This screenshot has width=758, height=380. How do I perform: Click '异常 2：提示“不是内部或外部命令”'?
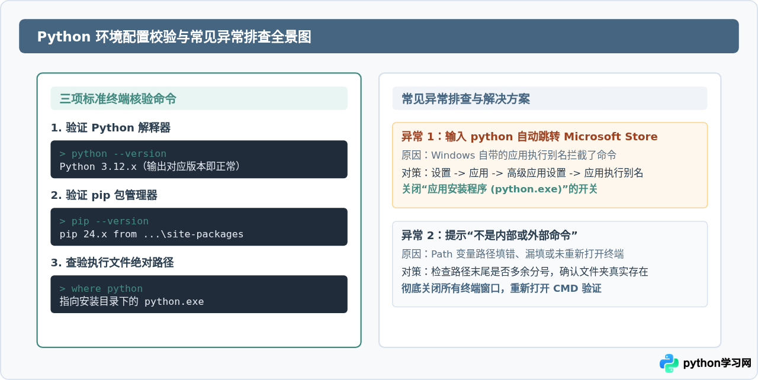tap(489, 235)
